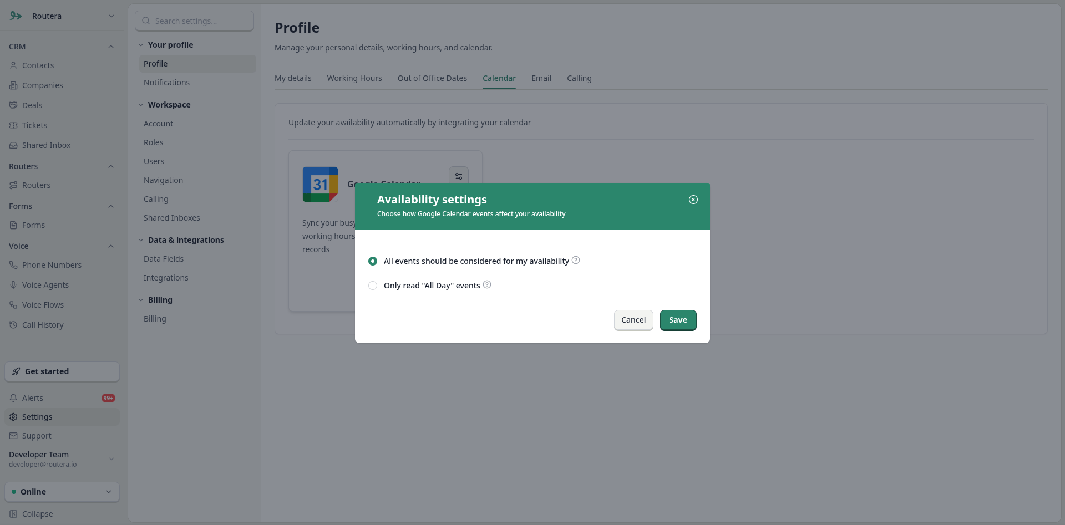Open the Calling tab
This screenshot has height=525, width=1065.
579,78
